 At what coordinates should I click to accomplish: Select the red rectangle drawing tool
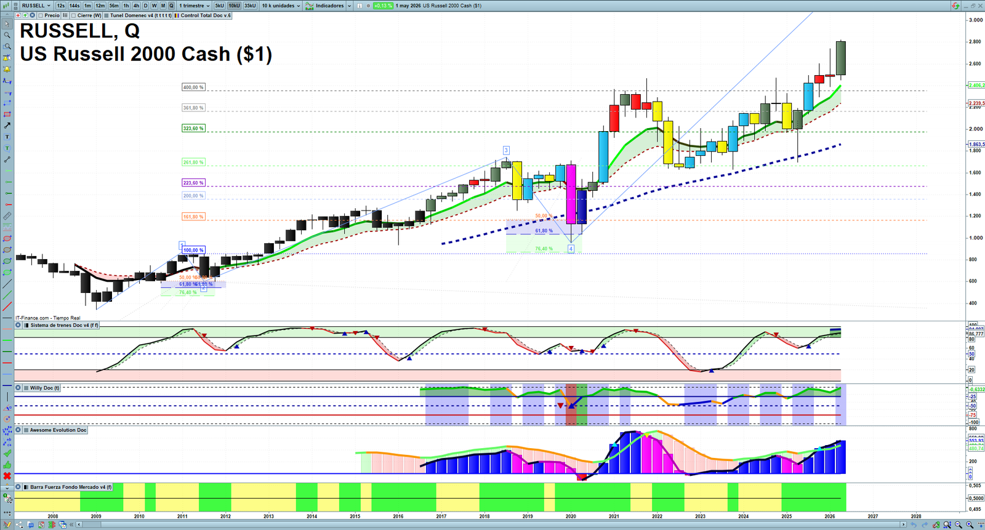click(x=7, y=114)
